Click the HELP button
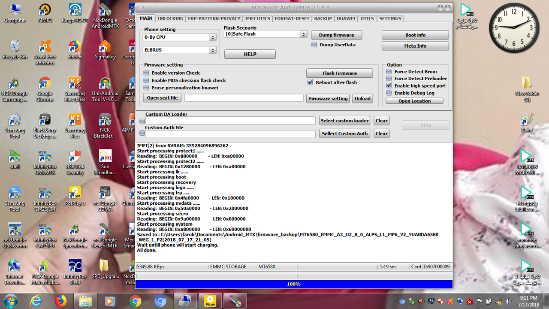Screen dimensions: 549x309 point(250,55)
